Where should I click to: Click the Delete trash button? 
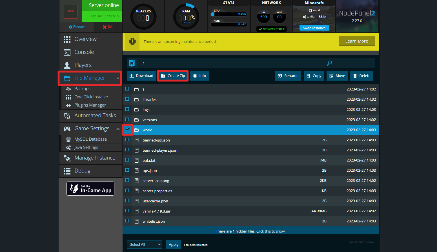(362, 76)
